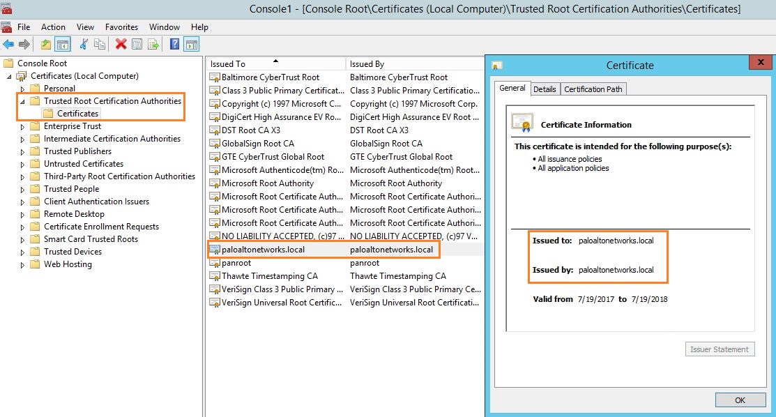Open the Details tab in the Certificate dialog
The height and width of the screenshot is (417, 776).
click(x=545, y=89)
